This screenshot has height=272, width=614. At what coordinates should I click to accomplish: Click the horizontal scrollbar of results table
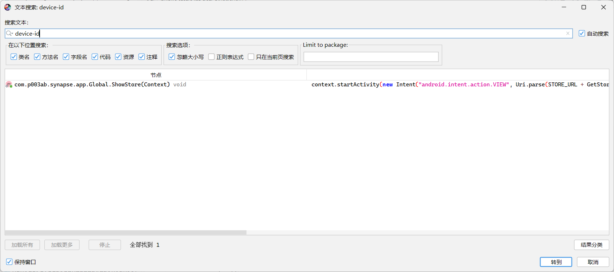click(126, 232)
